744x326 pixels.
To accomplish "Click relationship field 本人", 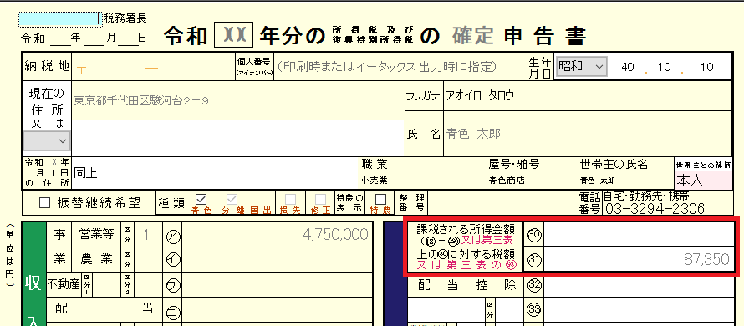I will [703, 181].
